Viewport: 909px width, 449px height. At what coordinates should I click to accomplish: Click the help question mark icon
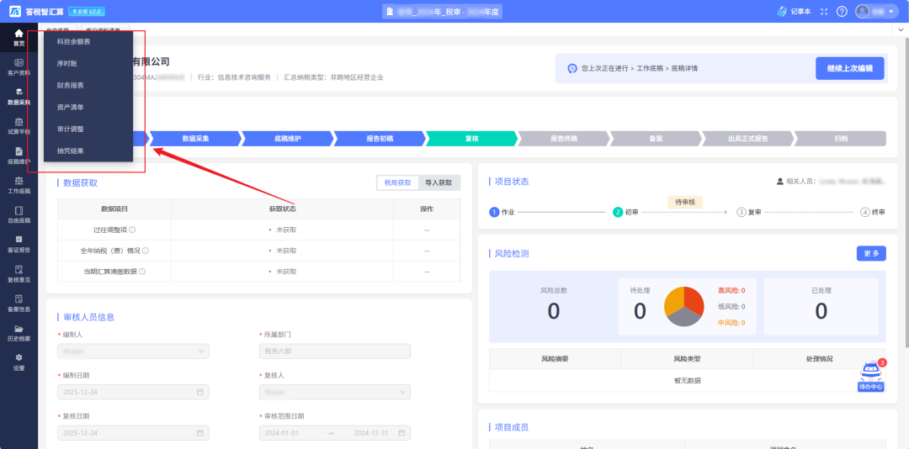coord(842,12)
